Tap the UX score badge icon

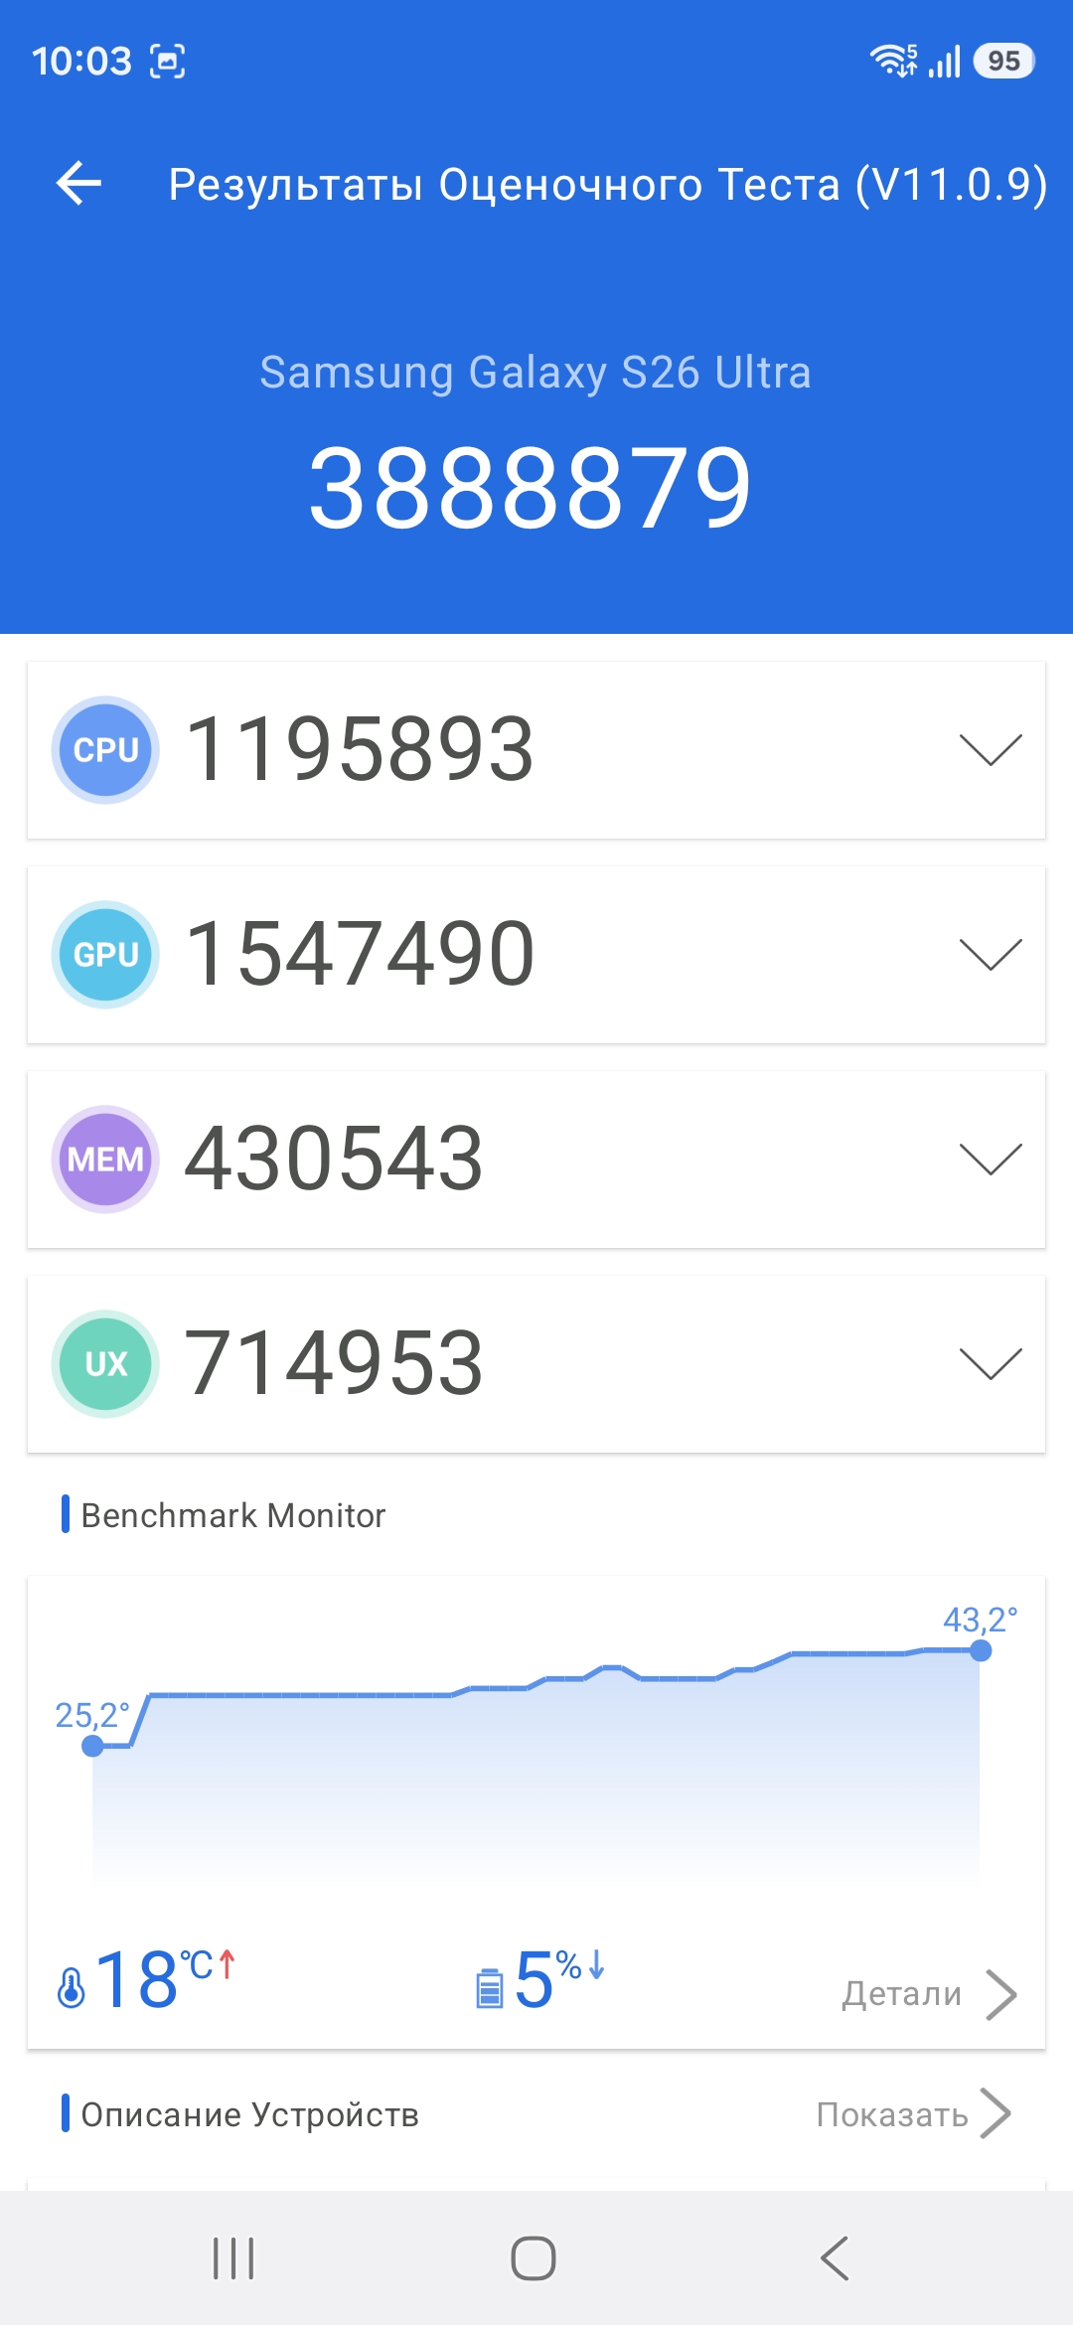click(105, 1364)
